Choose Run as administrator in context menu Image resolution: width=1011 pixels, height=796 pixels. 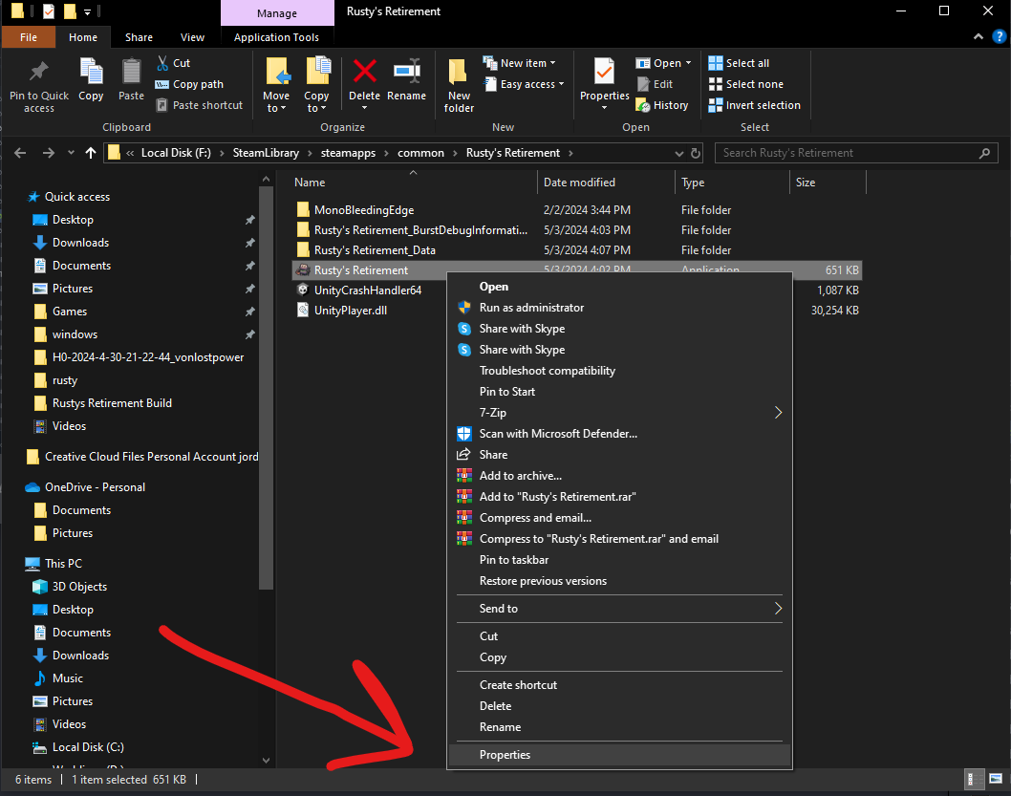(619, 308)
